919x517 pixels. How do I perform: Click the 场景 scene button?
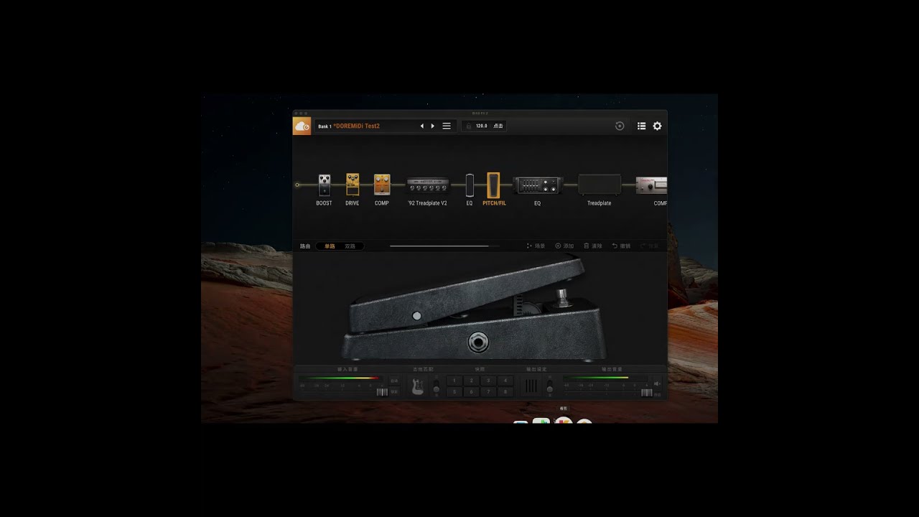(536, 246)
